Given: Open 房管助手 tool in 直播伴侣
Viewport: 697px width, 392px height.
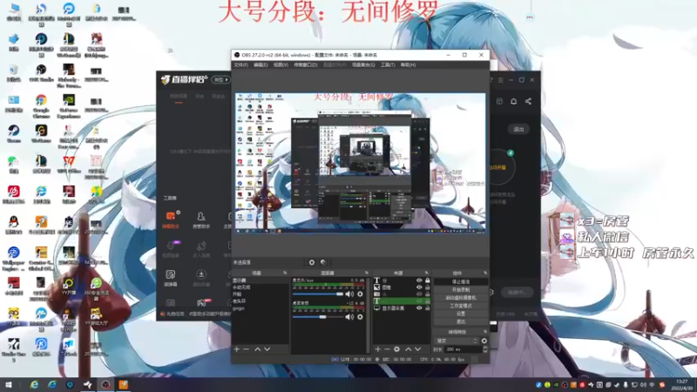Looking at the screenshot, I should [201, 220].
